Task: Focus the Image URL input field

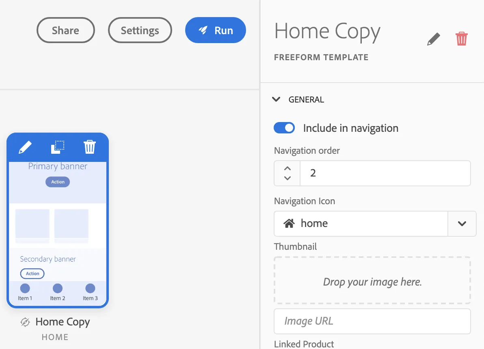Action: click(x=372, y=321)
